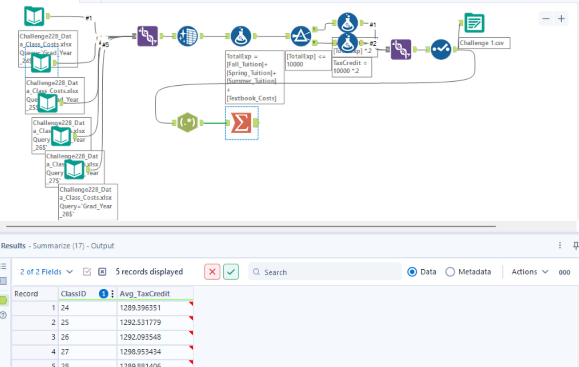579x367 pixels.
Task: Choose the Data radio button
Action: coord(412,272)
